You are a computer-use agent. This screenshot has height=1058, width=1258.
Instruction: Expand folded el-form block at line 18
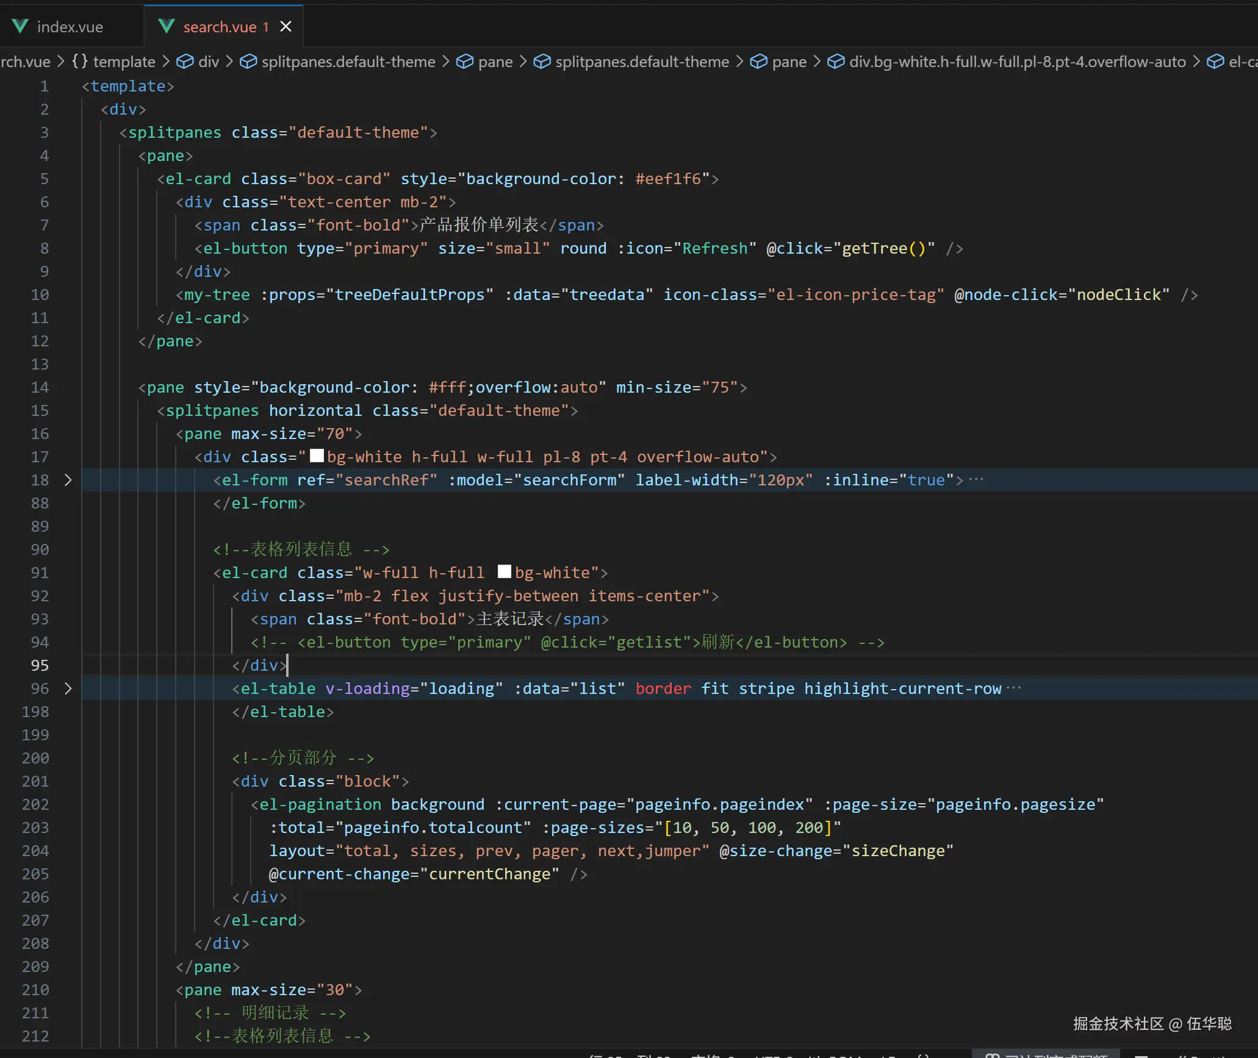(x=68, y=481)
